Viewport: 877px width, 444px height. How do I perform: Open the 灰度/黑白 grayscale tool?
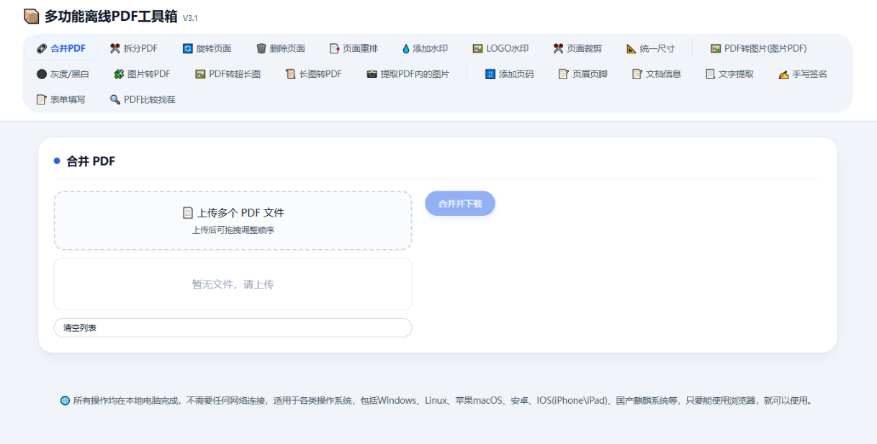click(62, 73)
